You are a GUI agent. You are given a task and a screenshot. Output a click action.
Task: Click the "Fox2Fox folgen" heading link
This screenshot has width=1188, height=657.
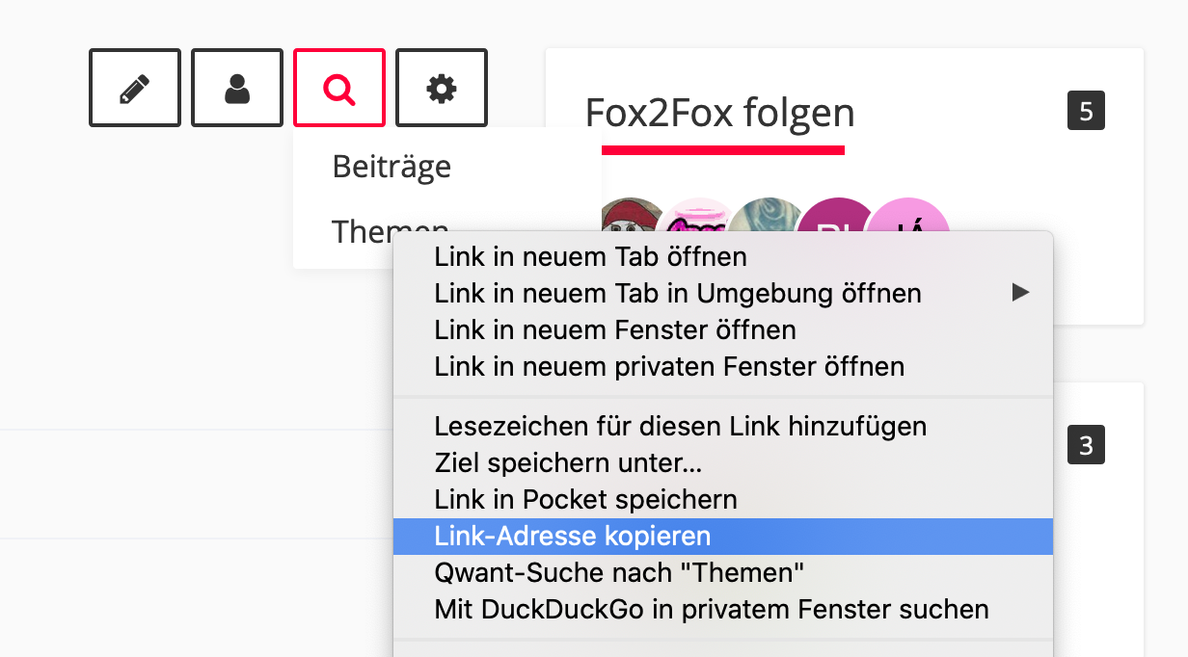coord(719,114)
